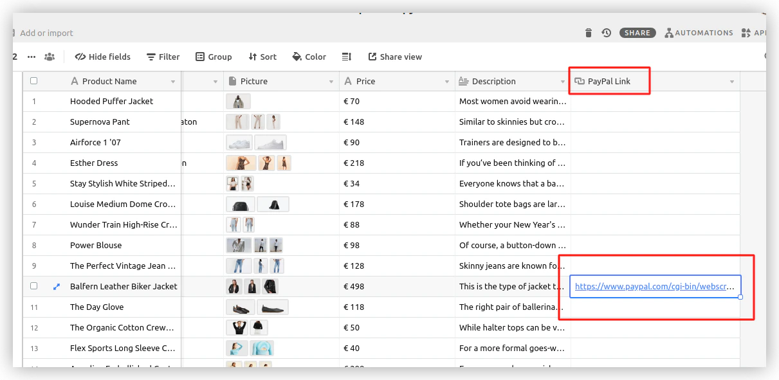Image resolution: width=779 pixels, height=380 pixels.
Task: Check the Balfern Leather Biker Jacket row checkbox
Action: 34,287
